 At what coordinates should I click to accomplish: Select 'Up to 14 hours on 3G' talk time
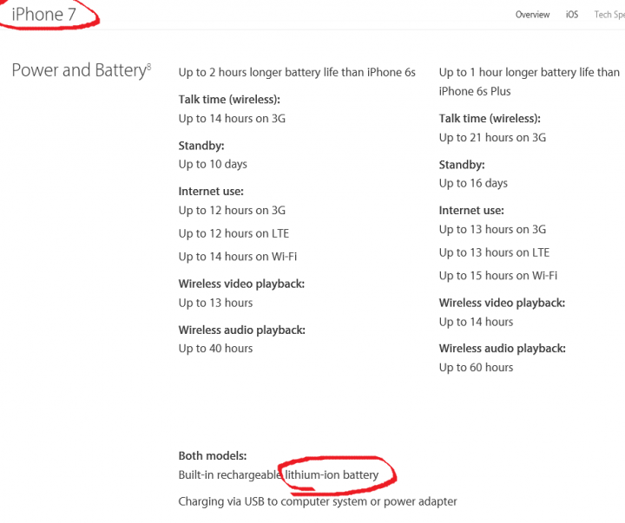pos(232,119)
